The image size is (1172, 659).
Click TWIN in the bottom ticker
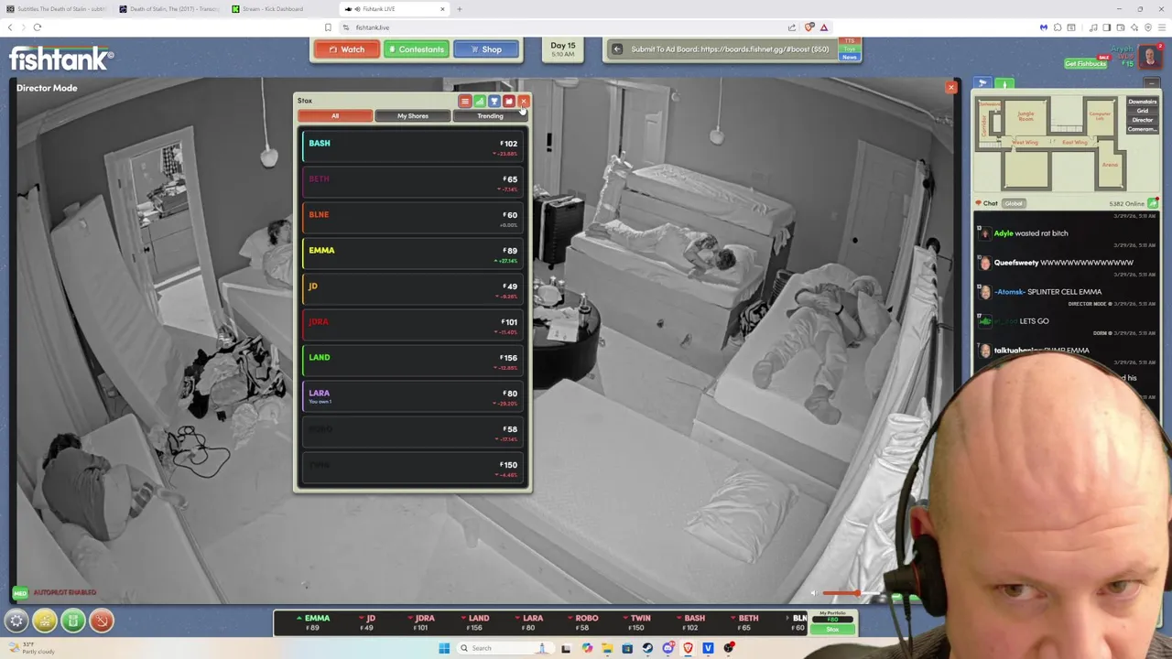pyautogui.click(x=638, y=622)
